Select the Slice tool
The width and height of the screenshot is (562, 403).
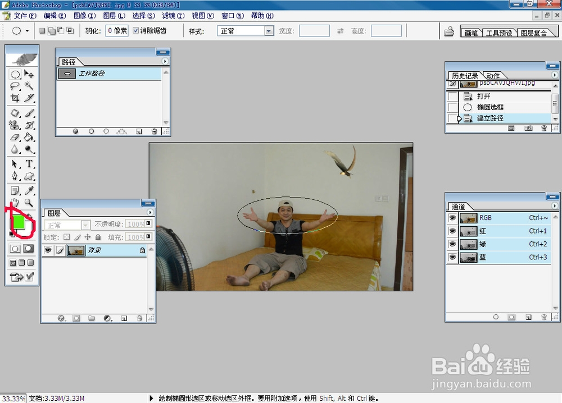(x=29, y=98)
